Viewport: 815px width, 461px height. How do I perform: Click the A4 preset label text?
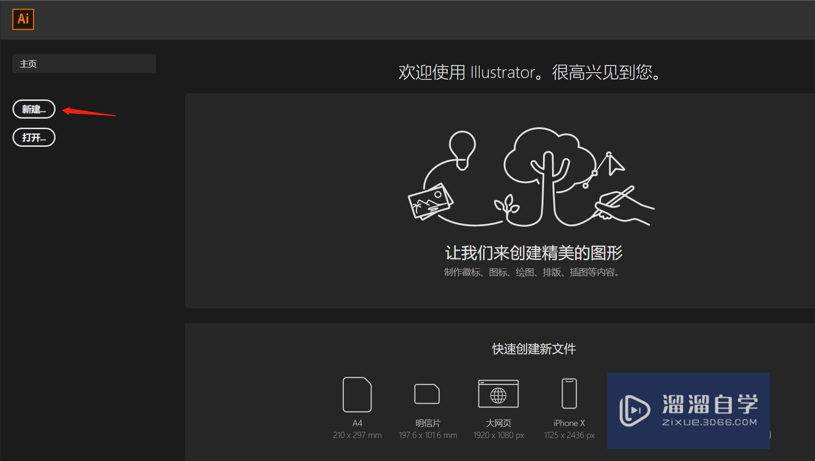tap(357, 423)
